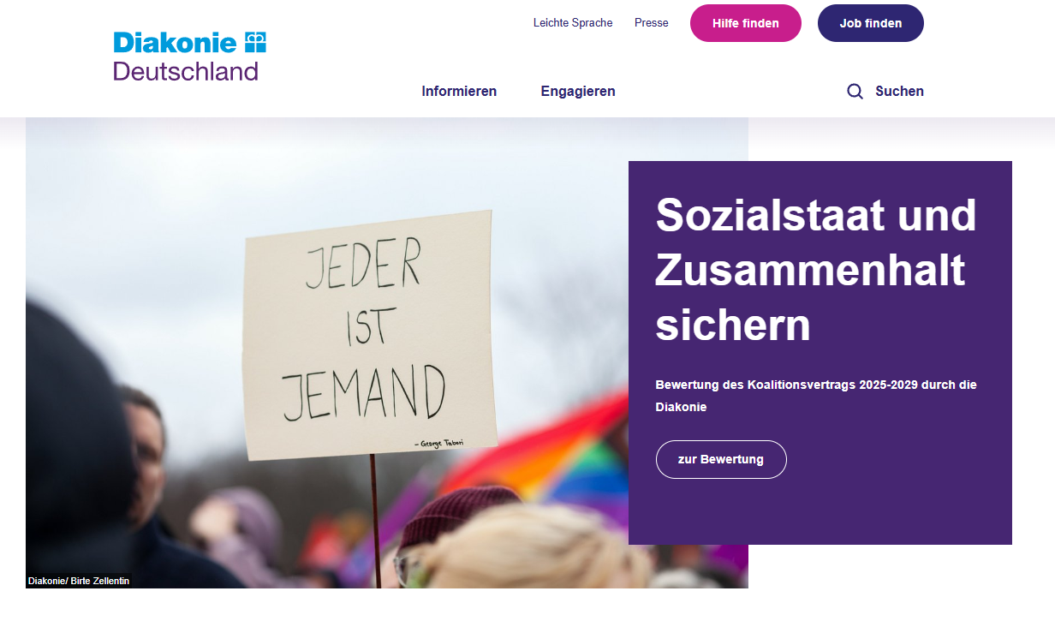Screen dimensions: 1055x621
Task: Select the photo credit Diakonie/ Birte Zellentin
Action: pyautogui.click(x=79, y=581)
